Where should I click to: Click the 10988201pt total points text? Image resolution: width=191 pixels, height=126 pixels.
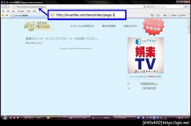[x=149, y=84]
